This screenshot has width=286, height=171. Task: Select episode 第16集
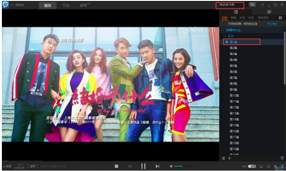point(234,131)
